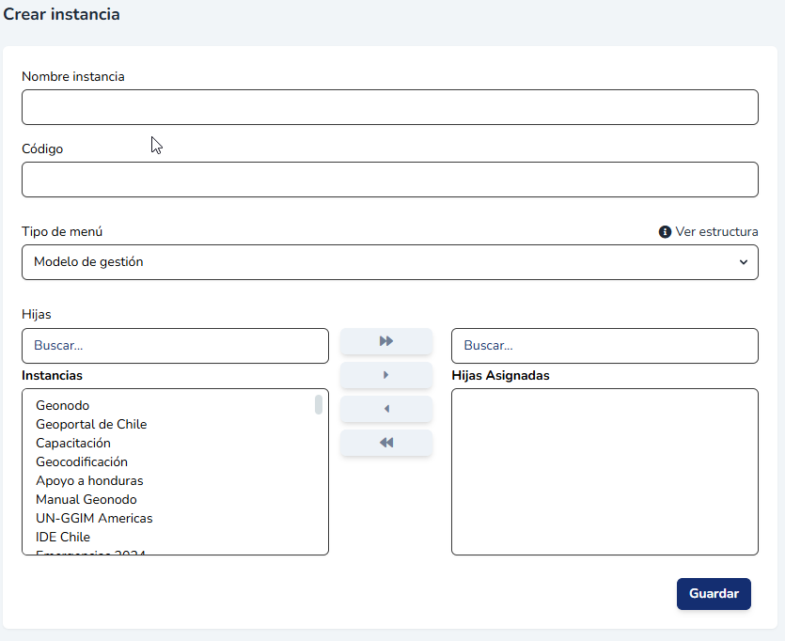Focus the Código input field
The image size is (785, 641).
(390, 180)
